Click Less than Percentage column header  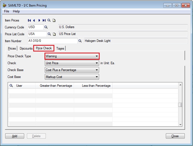click(x=93, y=86)
